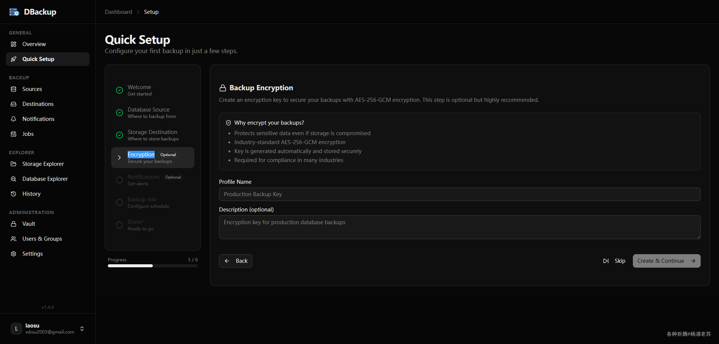Click the Storage Explorer folder icon
The image size is (719, 344).
point(13,164)
